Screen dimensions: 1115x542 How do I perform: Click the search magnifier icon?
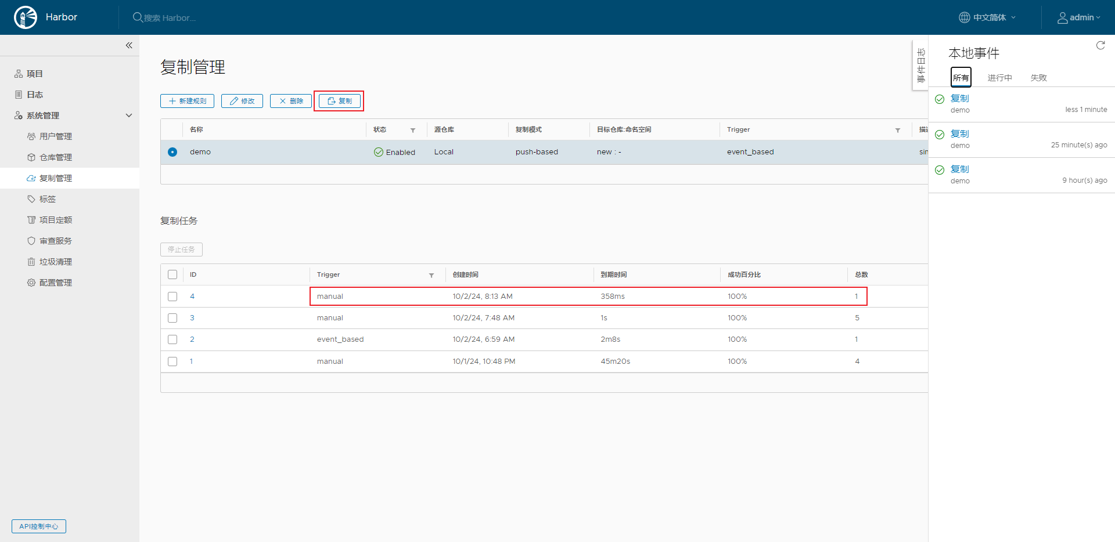click(138, 17)
